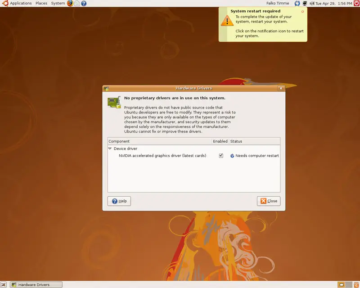The width and height of the screenshot is (360, 288).
Task: Open the blue Help launcher in top panel
Action: (x=84, y=3)
